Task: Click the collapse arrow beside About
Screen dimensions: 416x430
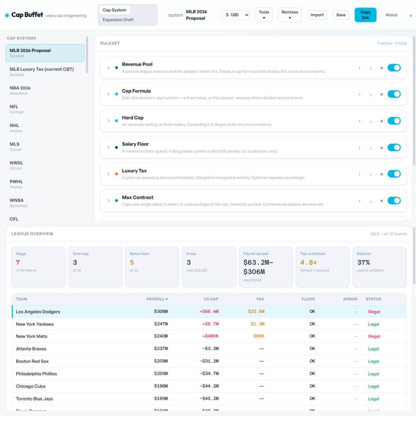Action: tap(411, 16)
